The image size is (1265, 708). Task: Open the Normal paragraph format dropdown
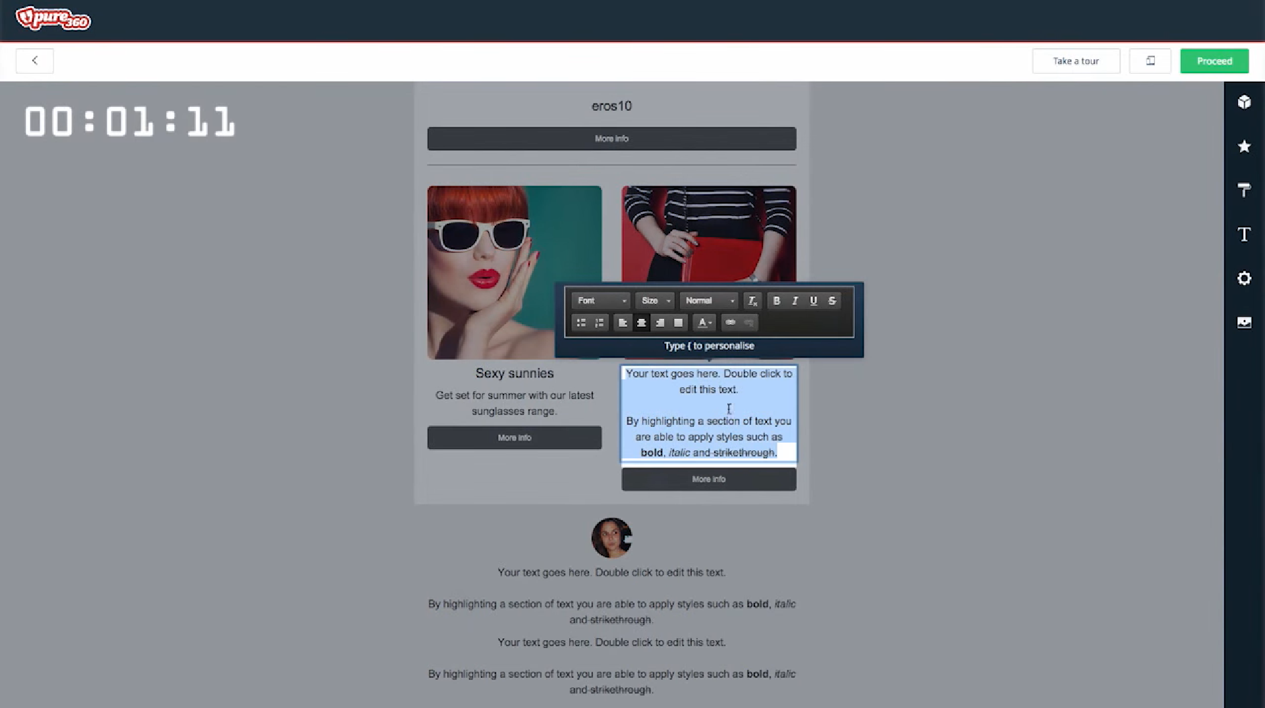pos(709,301)
